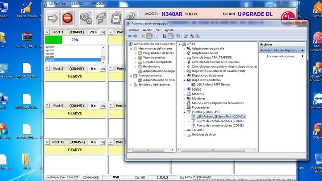Click the uninstall device toolbar icon with red X
Viewport: 322px width, 181px height.
pyautogui.click(x=192, y=36)
